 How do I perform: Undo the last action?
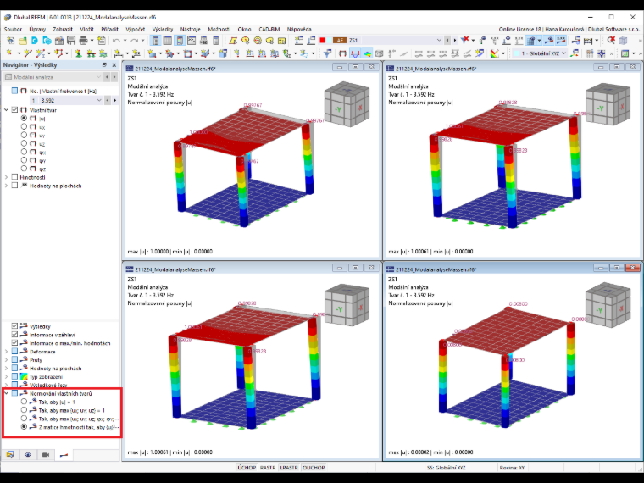tap(116, 41)
